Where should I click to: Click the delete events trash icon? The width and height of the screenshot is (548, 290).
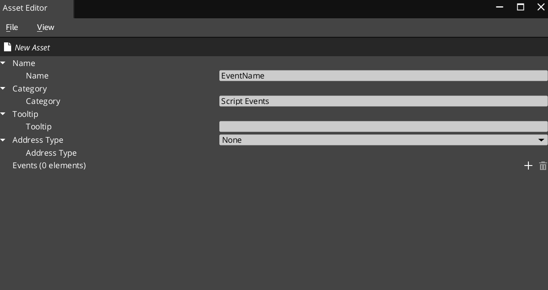point(543,166)
